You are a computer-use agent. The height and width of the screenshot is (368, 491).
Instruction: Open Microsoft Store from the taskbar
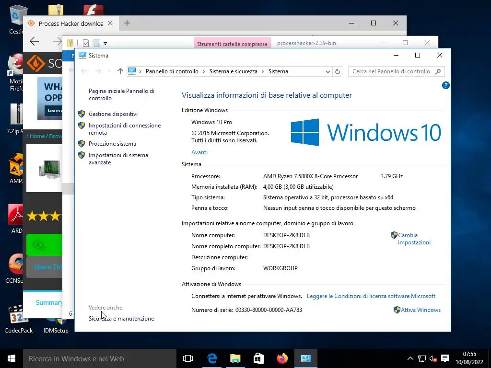258,358
